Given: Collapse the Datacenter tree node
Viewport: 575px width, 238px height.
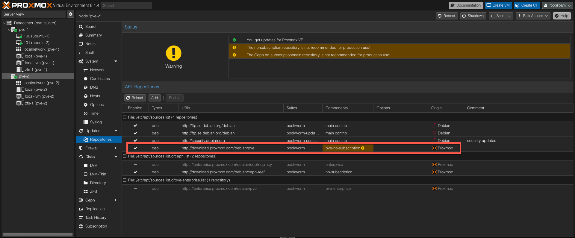Looking at the screenshot, I should (x=4, y=23).
